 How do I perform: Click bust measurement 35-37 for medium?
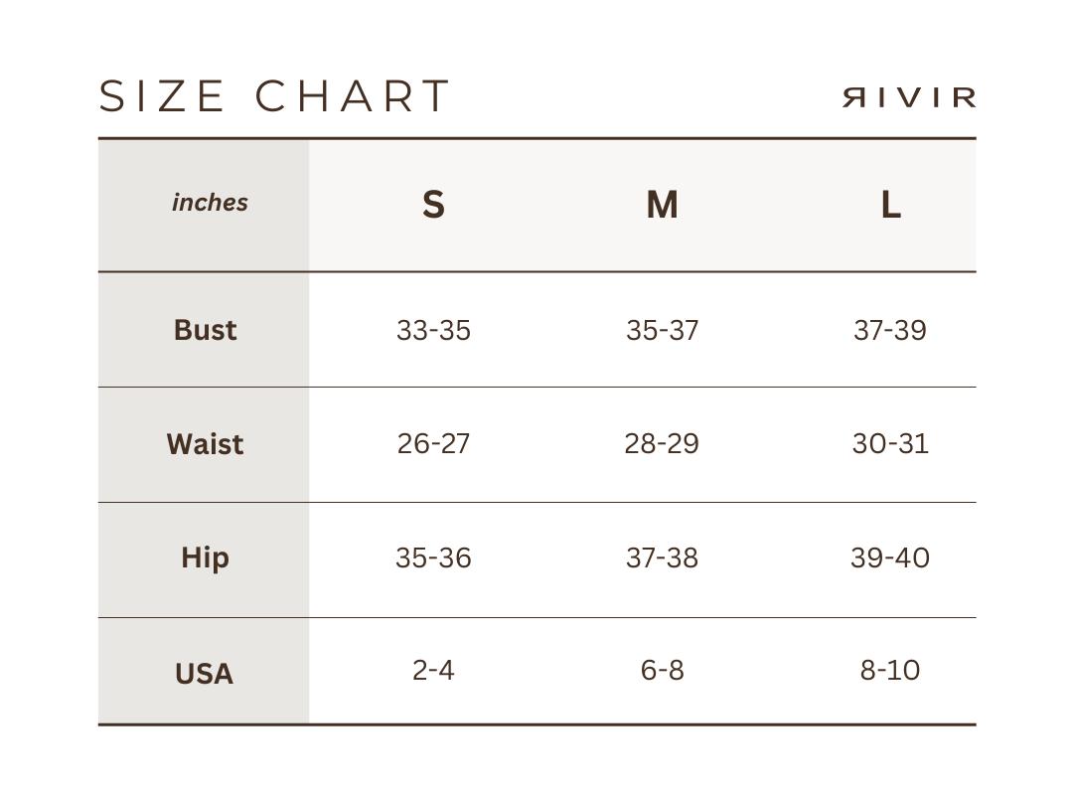(x=662, y=330)
